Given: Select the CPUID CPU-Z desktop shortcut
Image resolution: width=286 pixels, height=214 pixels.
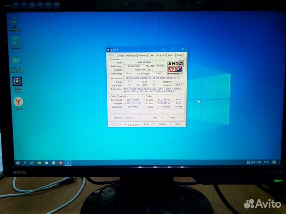Looking at the screenshot, I should coord(17,84).
